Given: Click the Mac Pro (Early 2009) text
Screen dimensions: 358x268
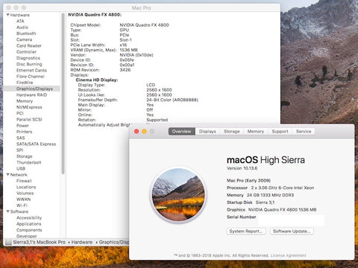Looking at the screenshot, I should [248, 180].
